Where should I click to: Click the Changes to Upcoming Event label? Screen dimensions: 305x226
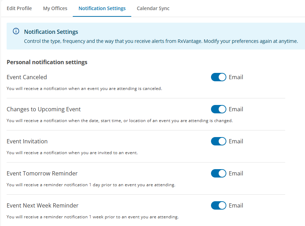(43, 109)
